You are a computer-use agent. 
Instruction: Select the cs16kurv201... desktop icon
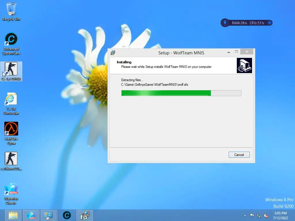point(11,161)
